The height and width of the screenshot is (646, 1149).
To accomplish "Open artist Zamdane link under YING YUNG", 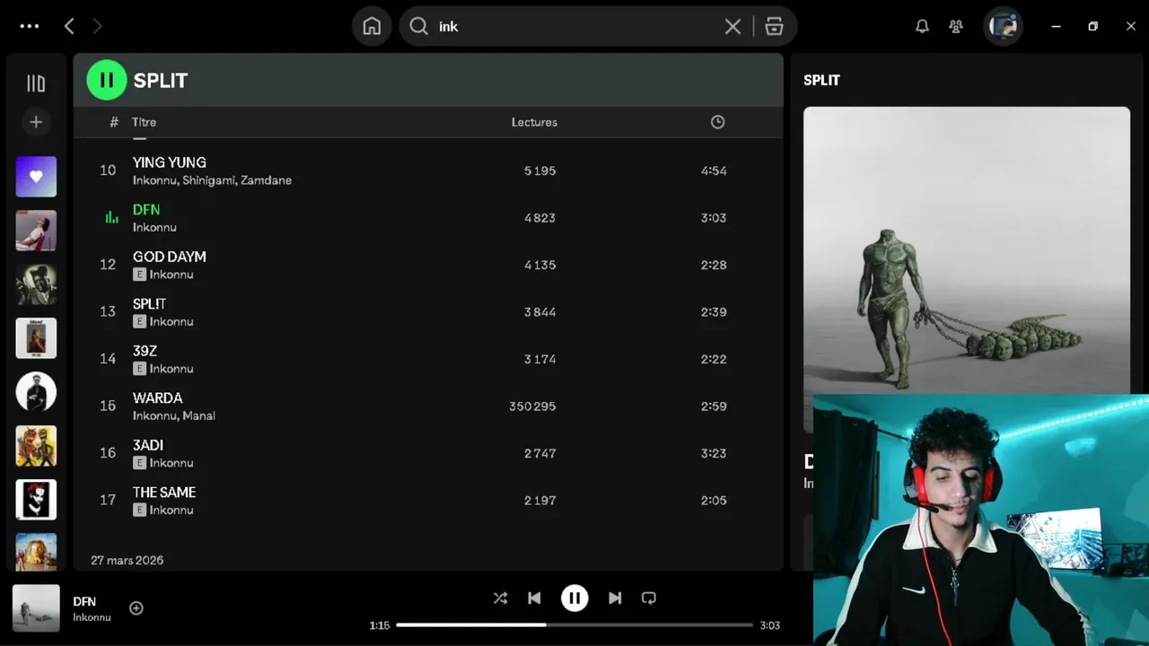I will tap(266, 180).
